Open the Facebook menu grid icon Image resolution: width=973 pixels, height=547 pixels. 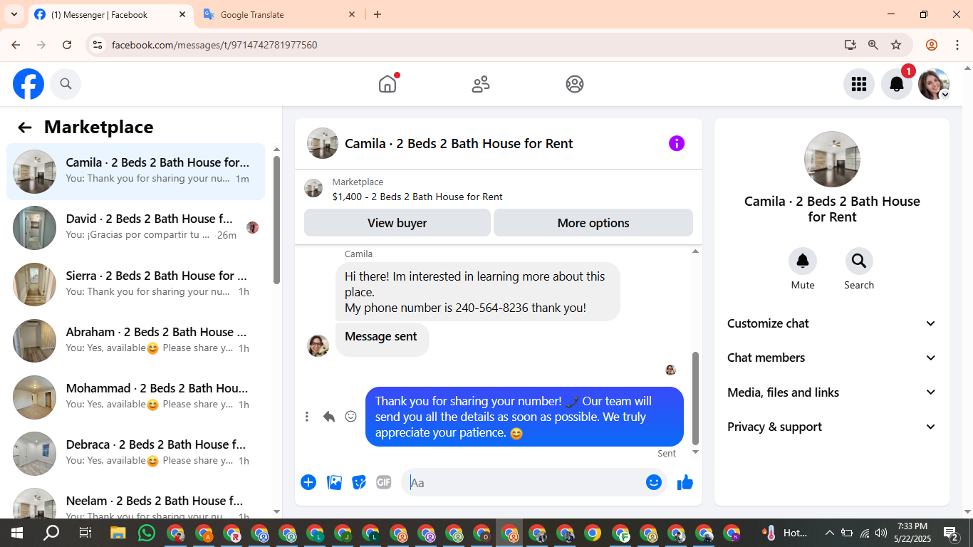coord(859,84)
